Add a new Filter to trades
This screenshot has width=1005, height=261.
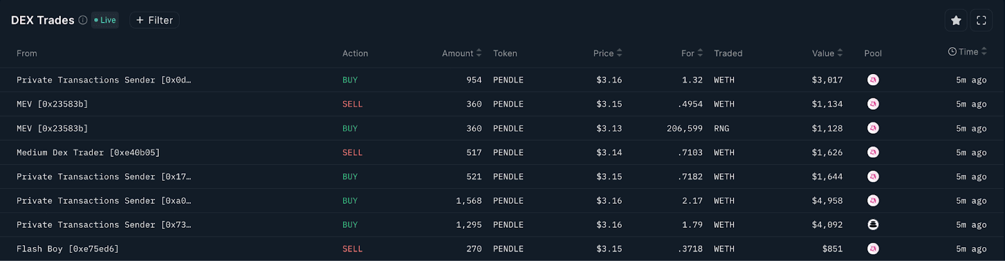pyautogui.click(x=155, y=20)
